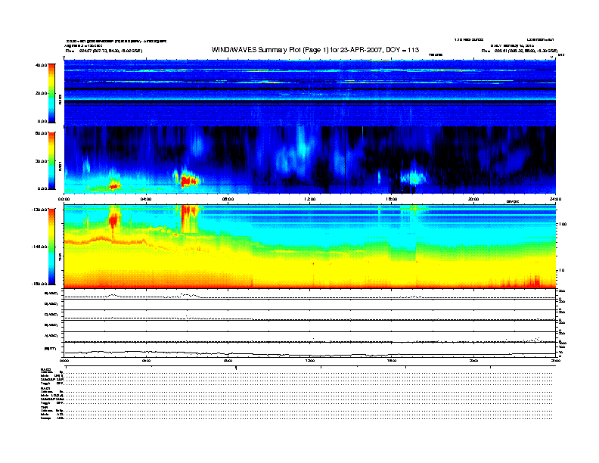Click the 60.00 tick on RAD1 color bar
This screenshot has width=599, height=463.
coord(41,133)
